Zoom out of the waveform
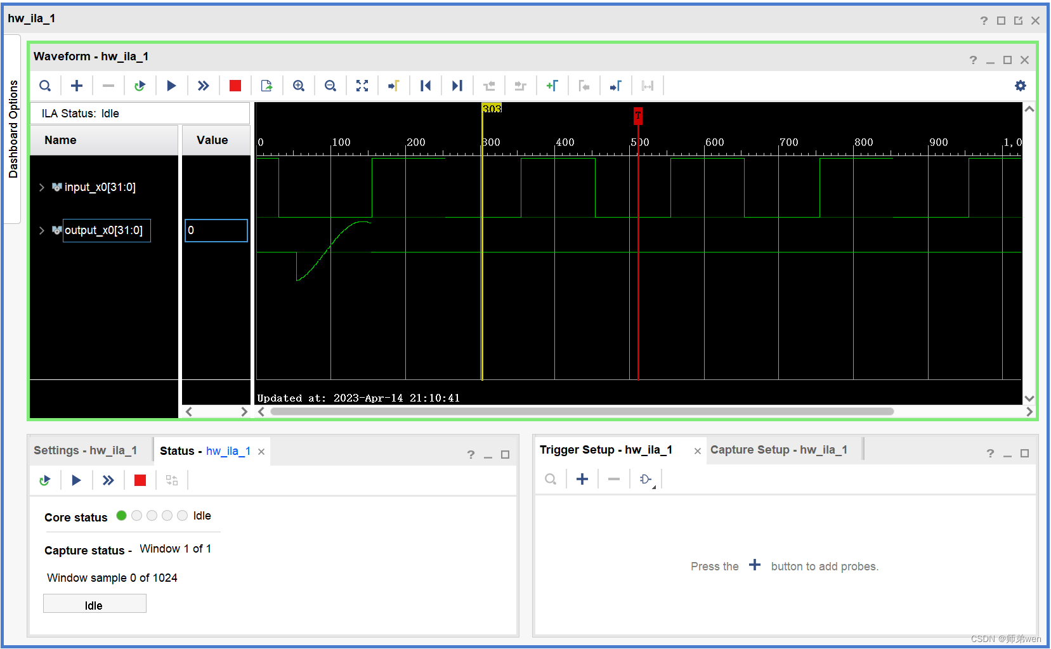This screenshot has height=649, width=1051. coord(330,85)
